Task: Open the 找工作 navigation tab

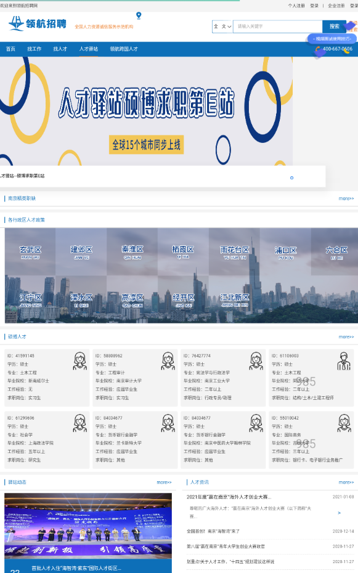Action: point(35,49)
